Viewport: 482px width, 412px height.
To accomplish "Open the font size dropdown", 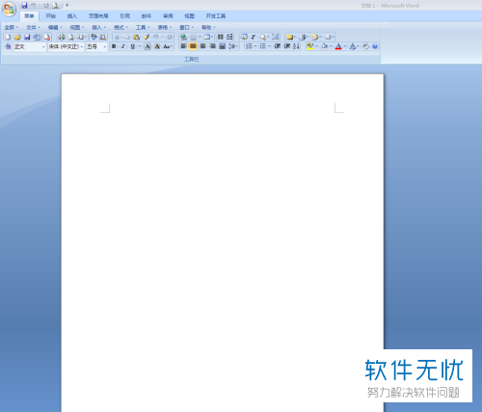I will 96,47.
